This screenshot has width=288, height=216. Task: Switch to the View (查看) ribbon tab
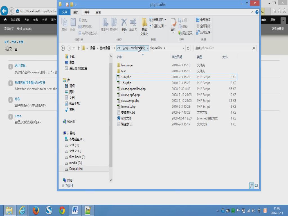(98, 12)
